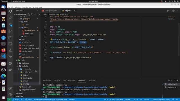
Task: Open editor more actions ellipsis
Action: tap(177, 11)
